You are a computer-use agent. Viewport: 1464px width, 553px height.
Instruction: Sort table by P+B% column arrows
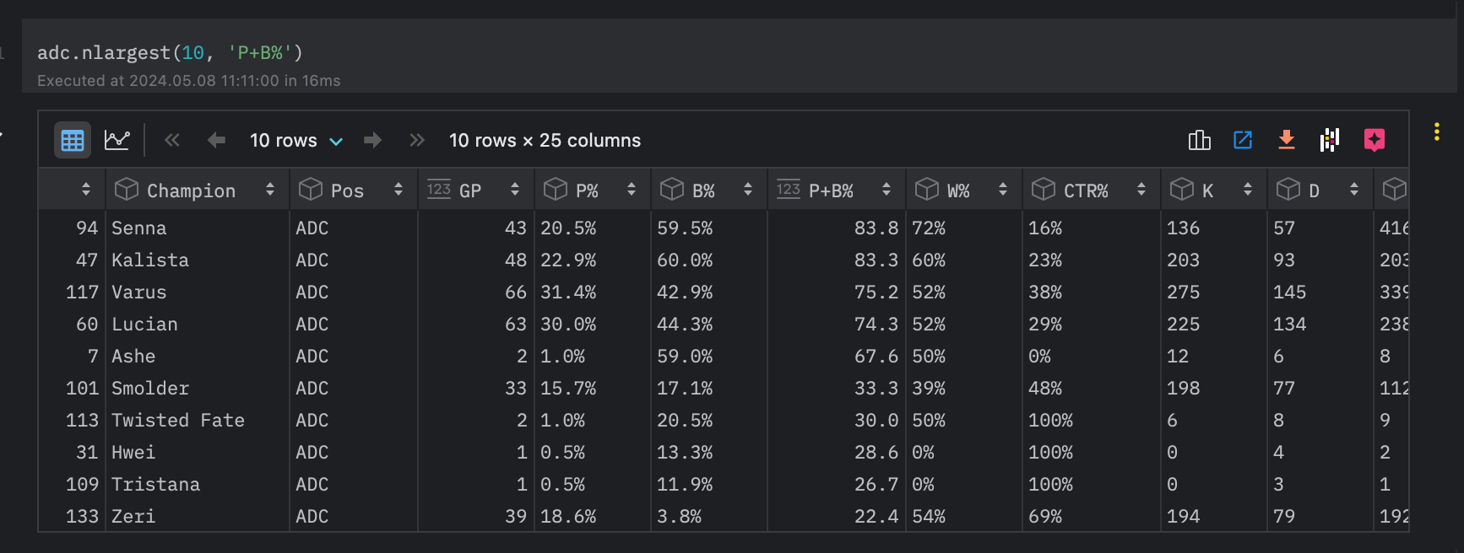(887, 190)
